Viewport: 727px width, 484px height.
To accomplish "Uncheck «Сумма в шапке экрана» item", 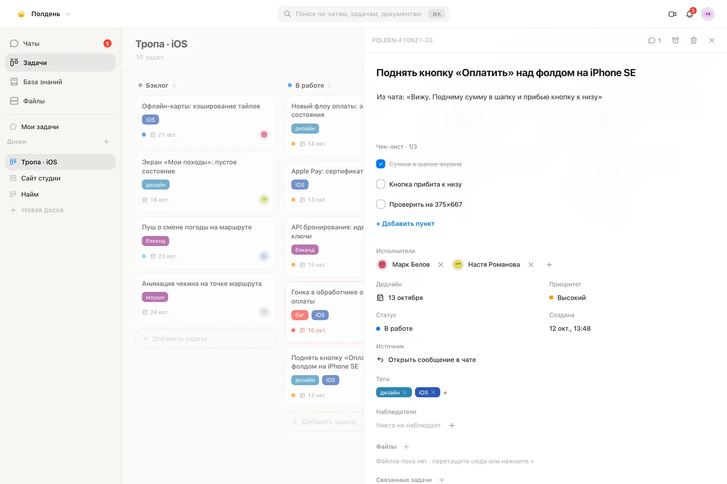I will tap(381, 164).
